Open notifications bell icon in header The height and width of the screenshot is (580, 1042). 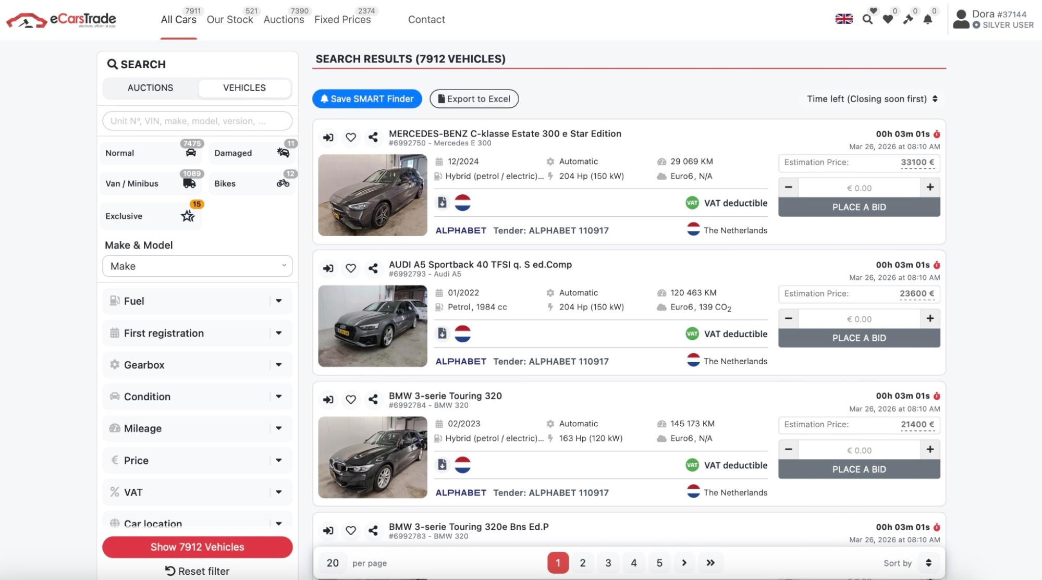click(x=928, y=19)
